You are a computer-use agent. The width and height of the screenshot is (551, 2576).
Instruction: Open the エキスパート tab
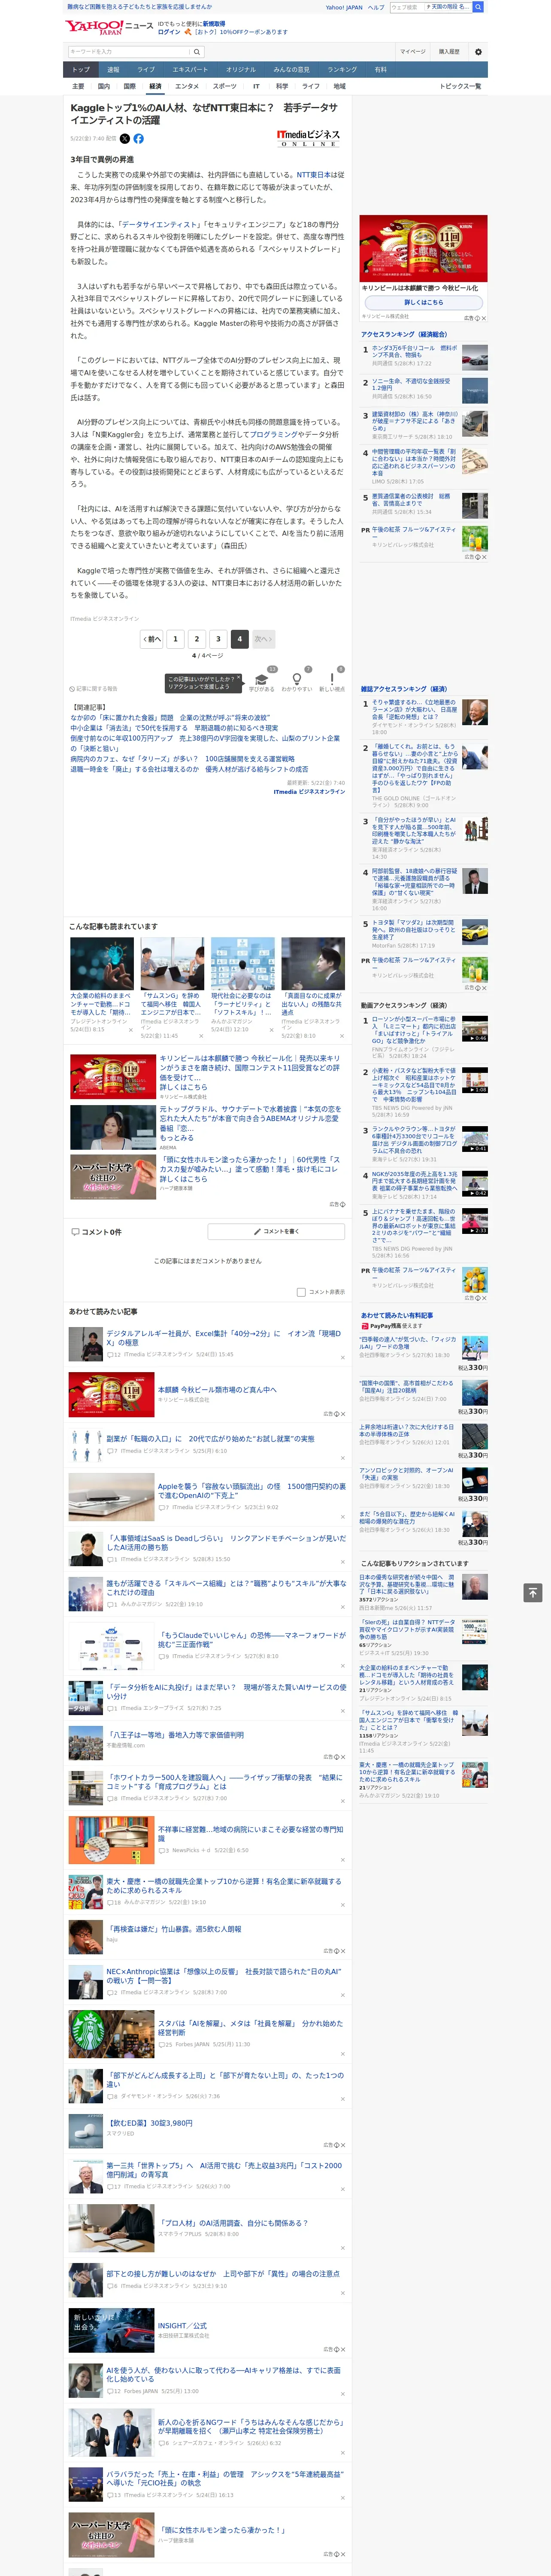[190, 70]
